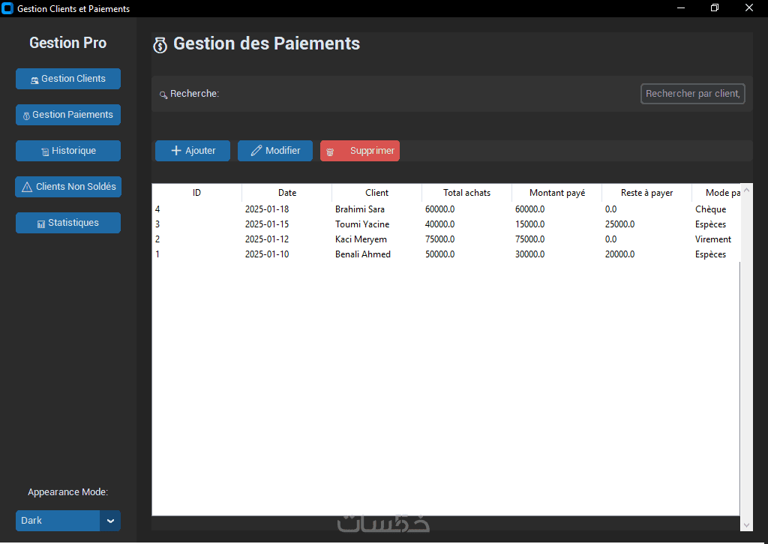Click the scrollbar down arrow of table
The height and width of the screenshot is (544, 768).
tap(746, 525)
